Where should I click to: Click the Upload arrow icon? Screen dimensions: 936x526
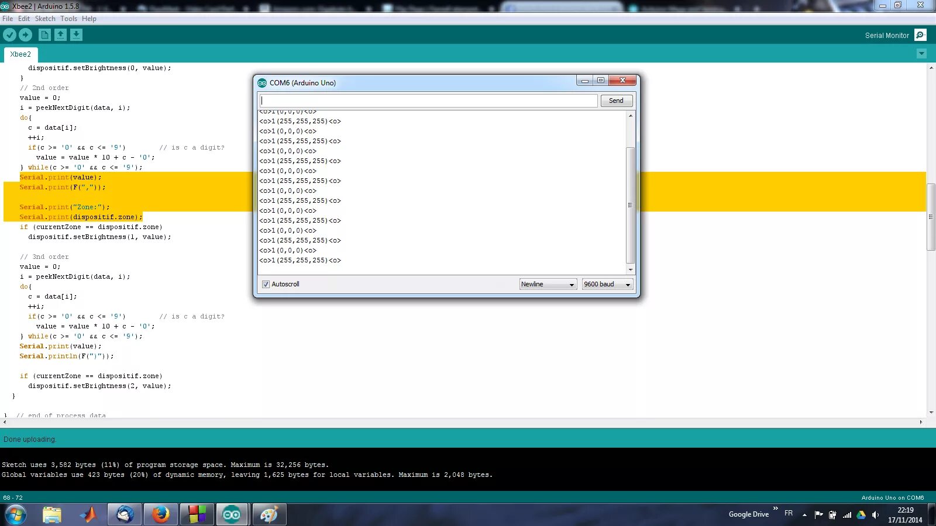coord(25,35)
